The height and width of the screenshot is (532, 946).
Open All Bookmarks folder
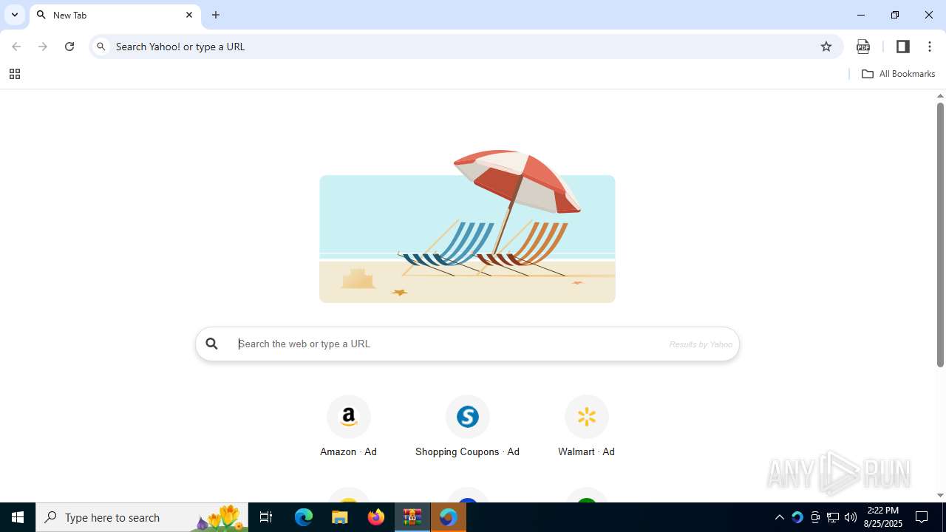tap(899, 74)
